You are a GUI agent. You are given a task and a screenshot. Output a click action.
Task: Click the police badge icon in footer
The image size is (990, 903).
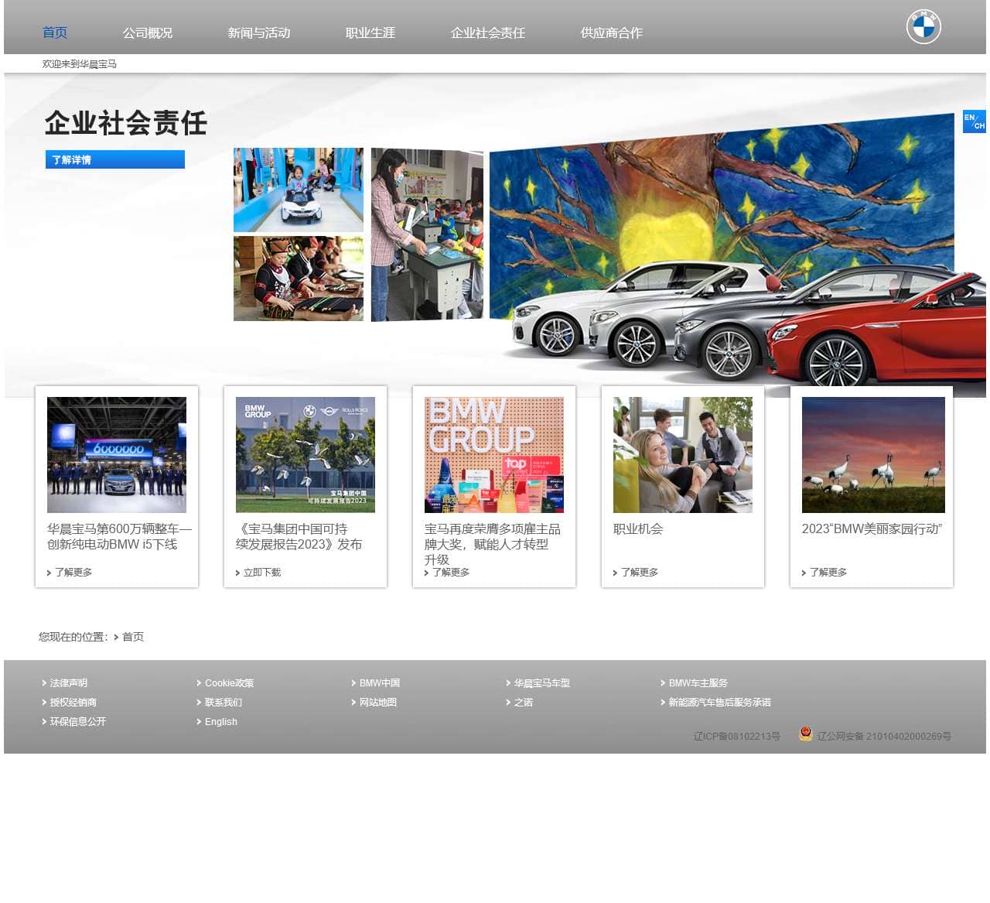tap(806, 734)
